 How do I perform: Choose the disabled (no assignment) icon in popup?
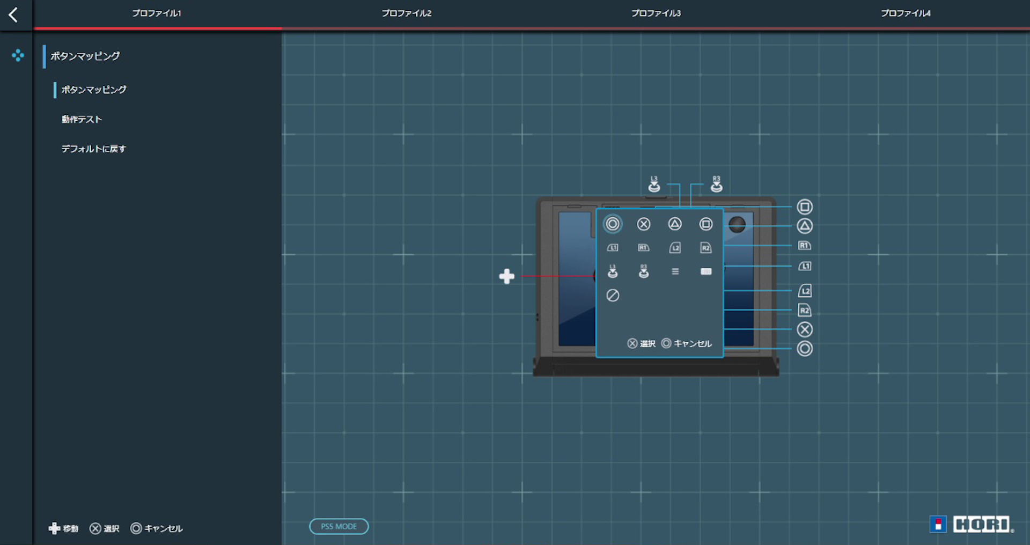click(613, 295)
